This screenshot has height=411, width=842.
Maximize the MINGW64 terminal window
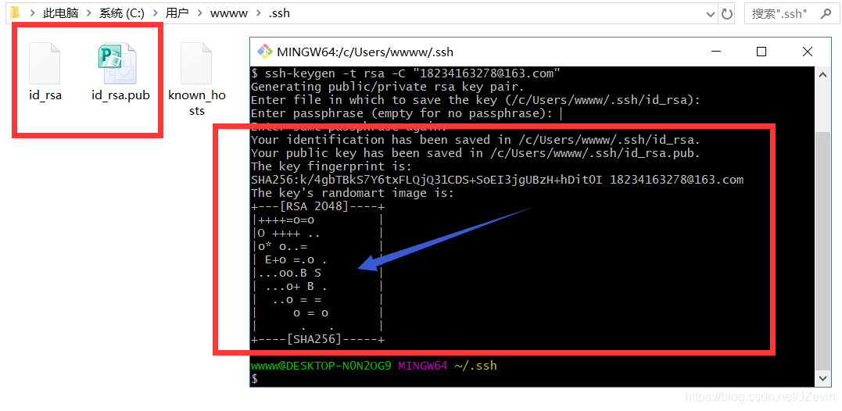point(761,52)
